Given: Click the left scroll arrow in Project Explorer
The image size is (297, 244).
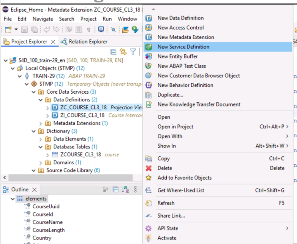Looking at the screenshot, I should [5, 178].
